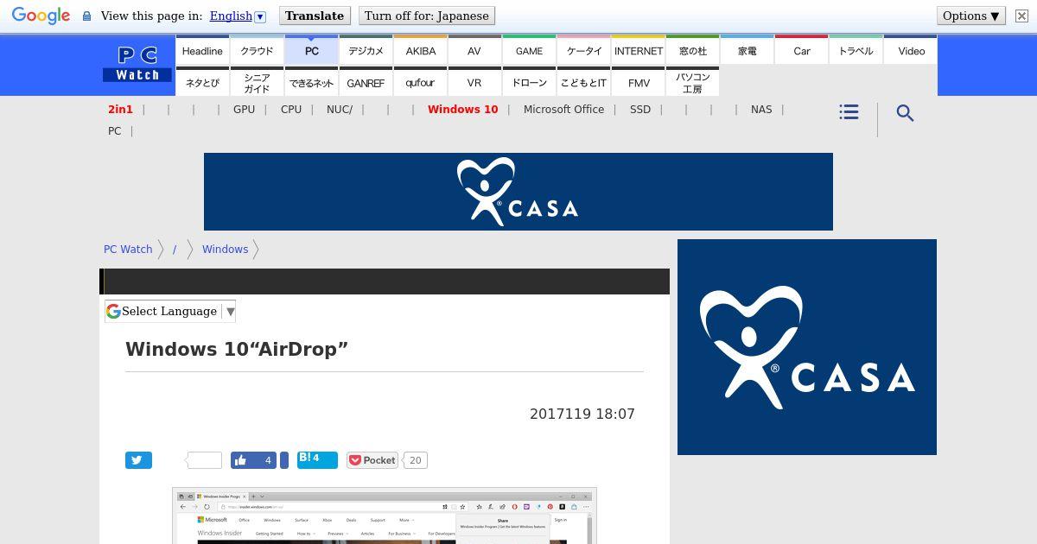This screenshot has height=544, width=1037.
Task: Click the date 2017119 18:07
Action: (582, 414)
